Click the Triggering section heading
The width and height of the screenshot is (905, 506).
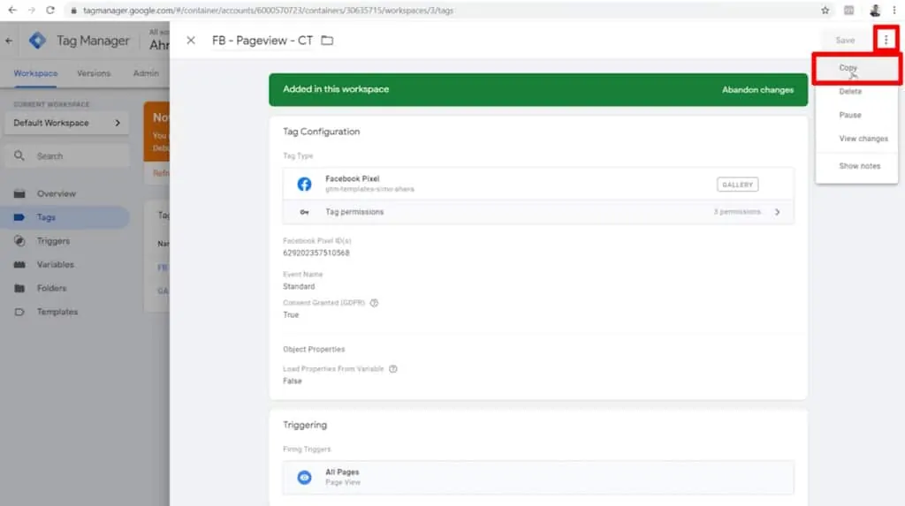(305, 426)
